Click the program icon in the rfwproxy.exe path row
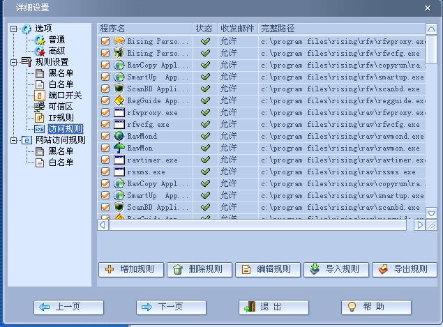The width and height of the screenshot is (443, 327). [x=119, y=41]
